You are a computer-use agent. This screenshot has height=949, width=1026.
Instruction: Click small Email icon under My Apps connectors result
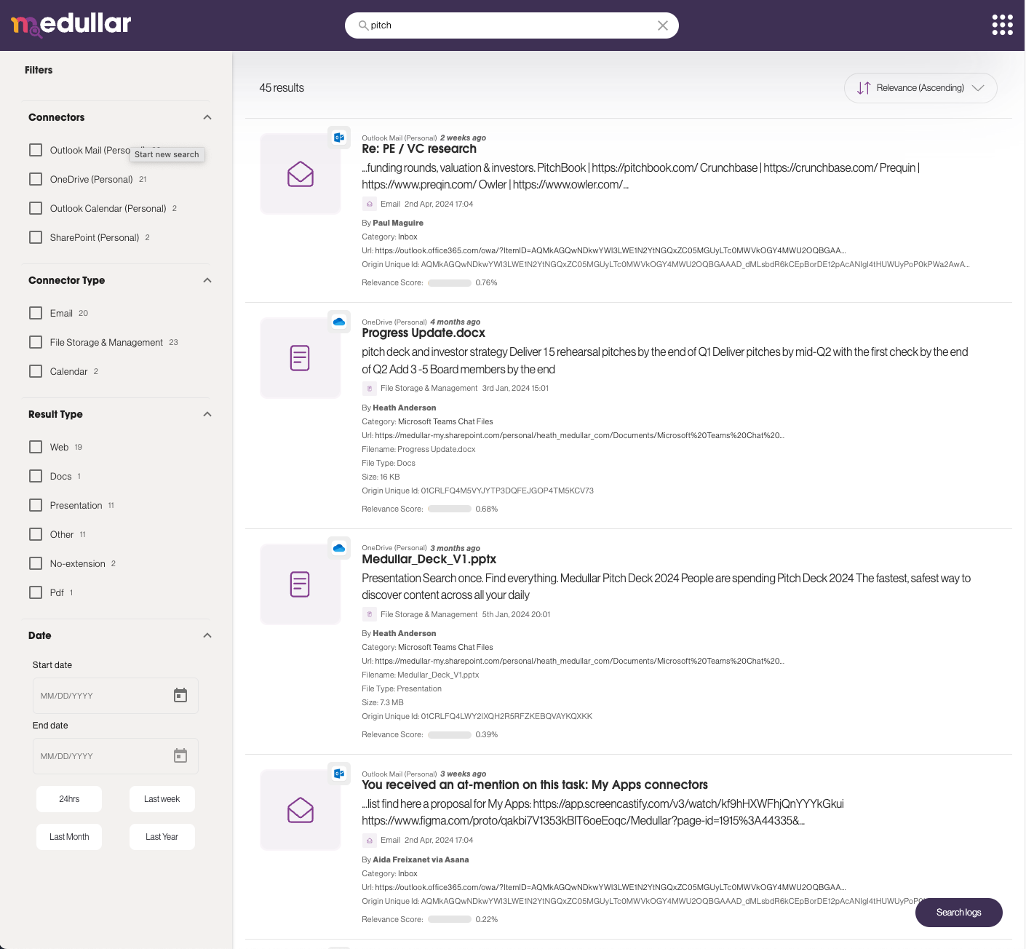370,841
